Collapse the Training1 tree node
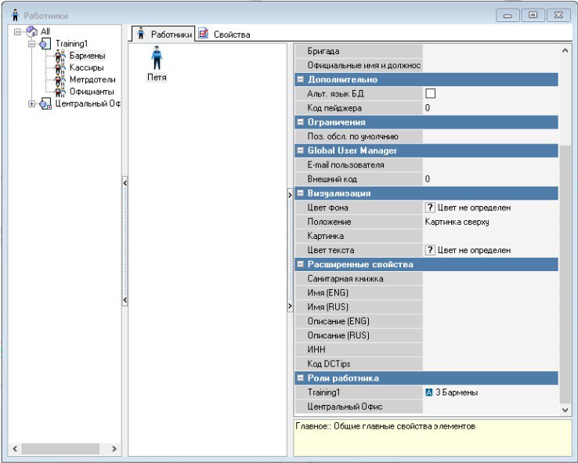The image size is (578, 463). coord(32,44)
